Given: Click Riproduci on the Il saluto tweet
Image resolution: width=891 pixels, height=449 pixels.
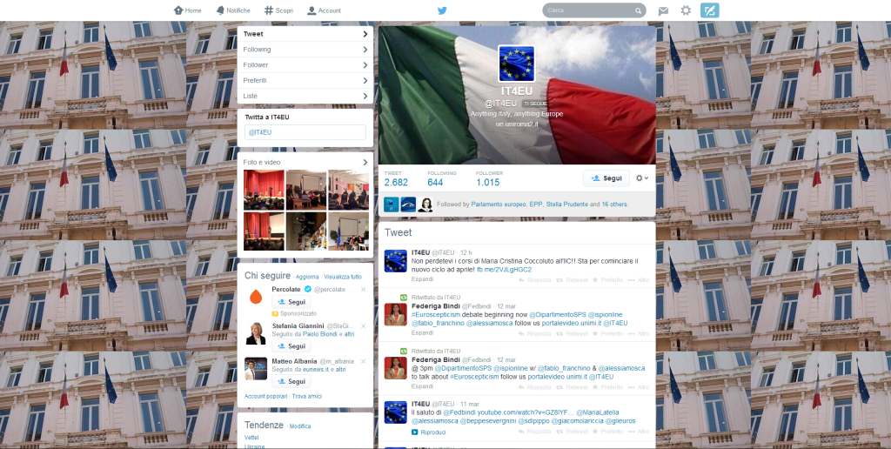Looking at the screenshot, I should pyautogui.click(x=428, y=432).
